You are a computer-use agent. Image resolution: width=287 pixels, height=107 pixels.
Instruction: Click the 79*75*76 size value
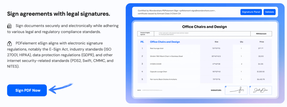point(216,79)
